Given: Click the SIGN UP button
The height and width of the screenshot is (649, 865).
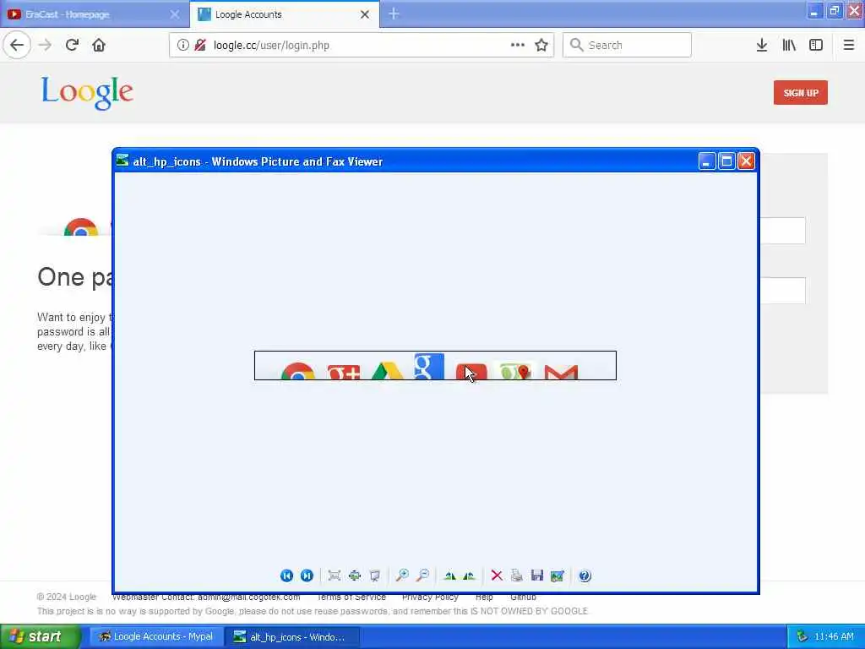Looking at the screenshot, I should coord(801,93).
